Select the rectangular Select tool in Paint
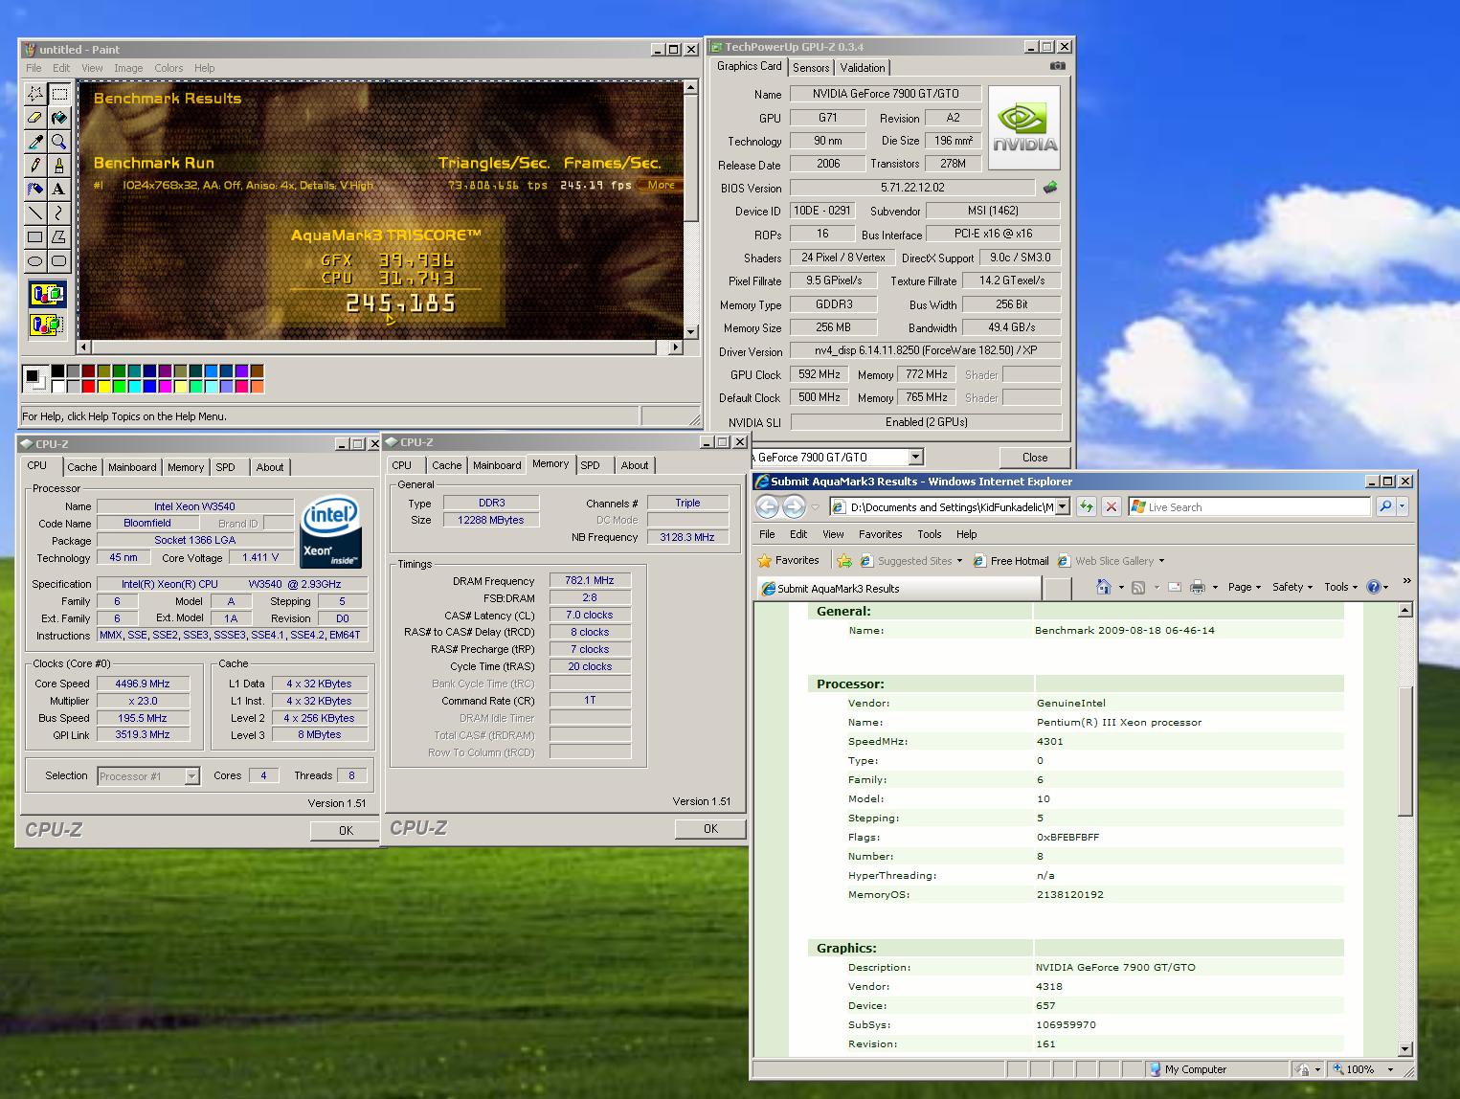Image resolution: width=1460 pixels, height=1099 pixels. (59, 94)
